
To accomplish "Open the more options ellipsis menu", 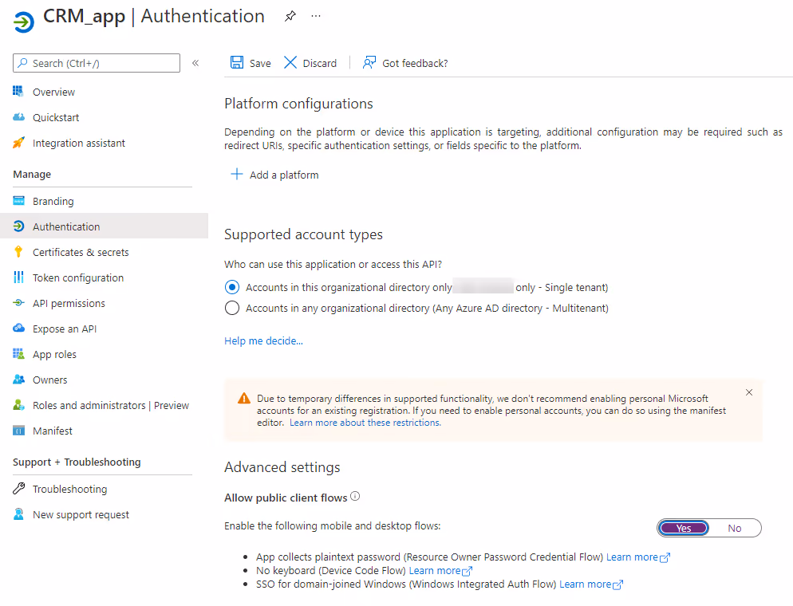I will coord(316,16).
